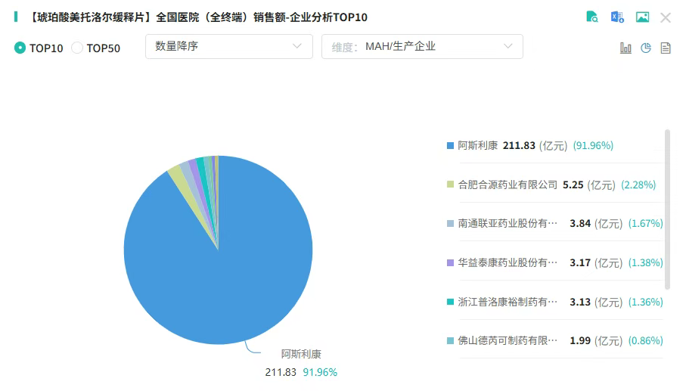This screenshot has height=391, width=686.
Task: Select the TOP50 radio option
Action: [77, 48]
